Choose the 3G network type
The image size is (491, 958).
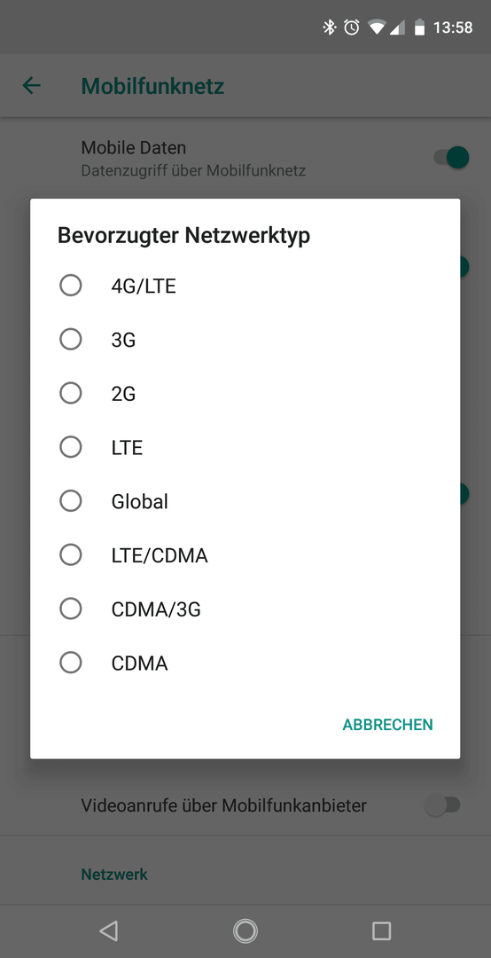(245, 339)
